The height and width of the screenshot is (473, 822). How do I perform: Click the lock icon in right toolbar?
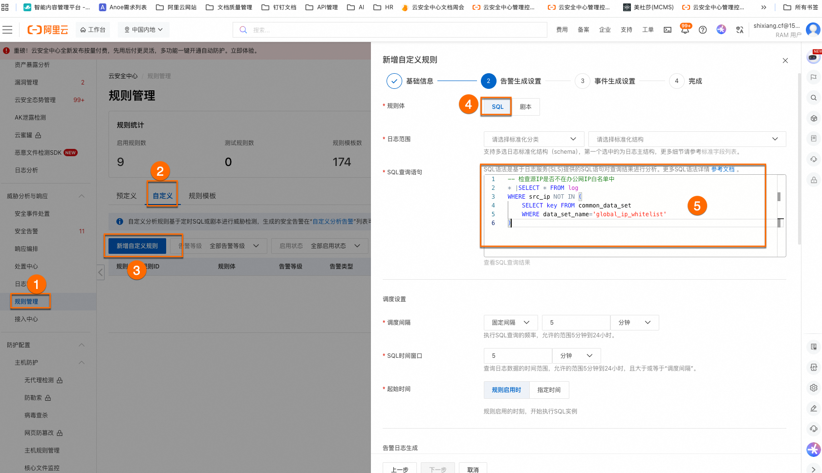coord(814,180)
